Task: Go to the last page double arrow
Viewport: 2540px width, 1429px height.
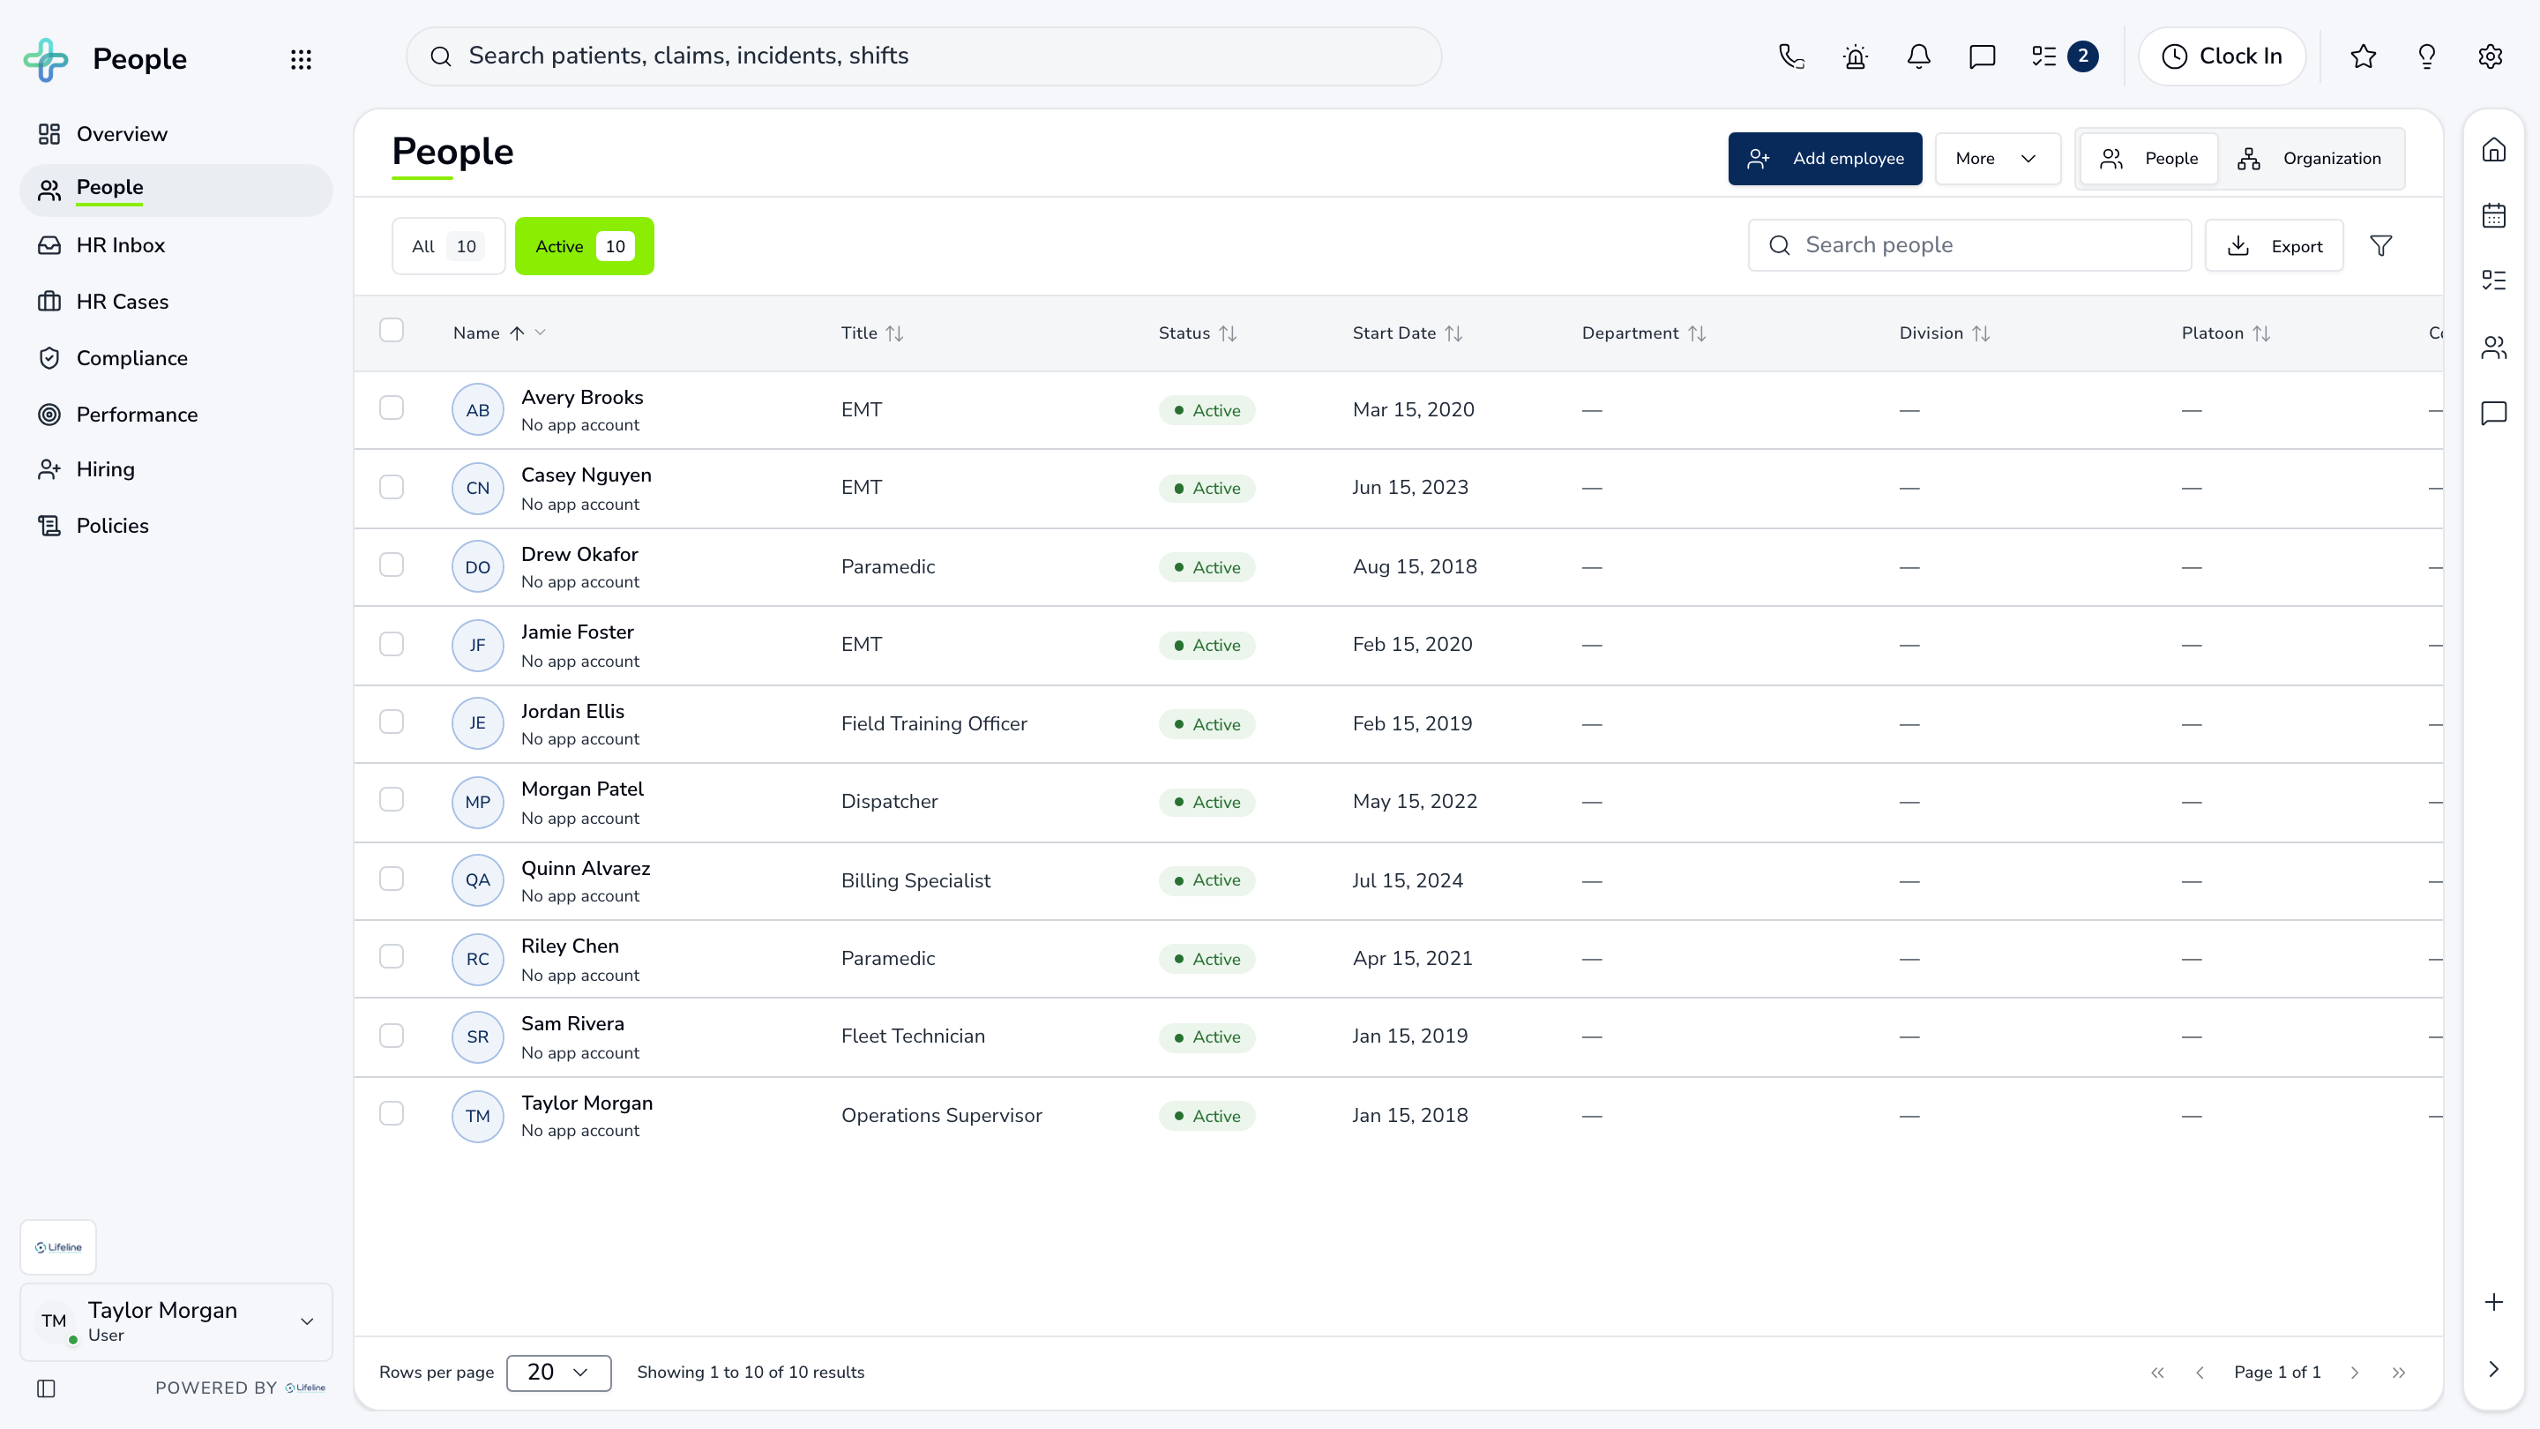Action: point(2399,1373)
